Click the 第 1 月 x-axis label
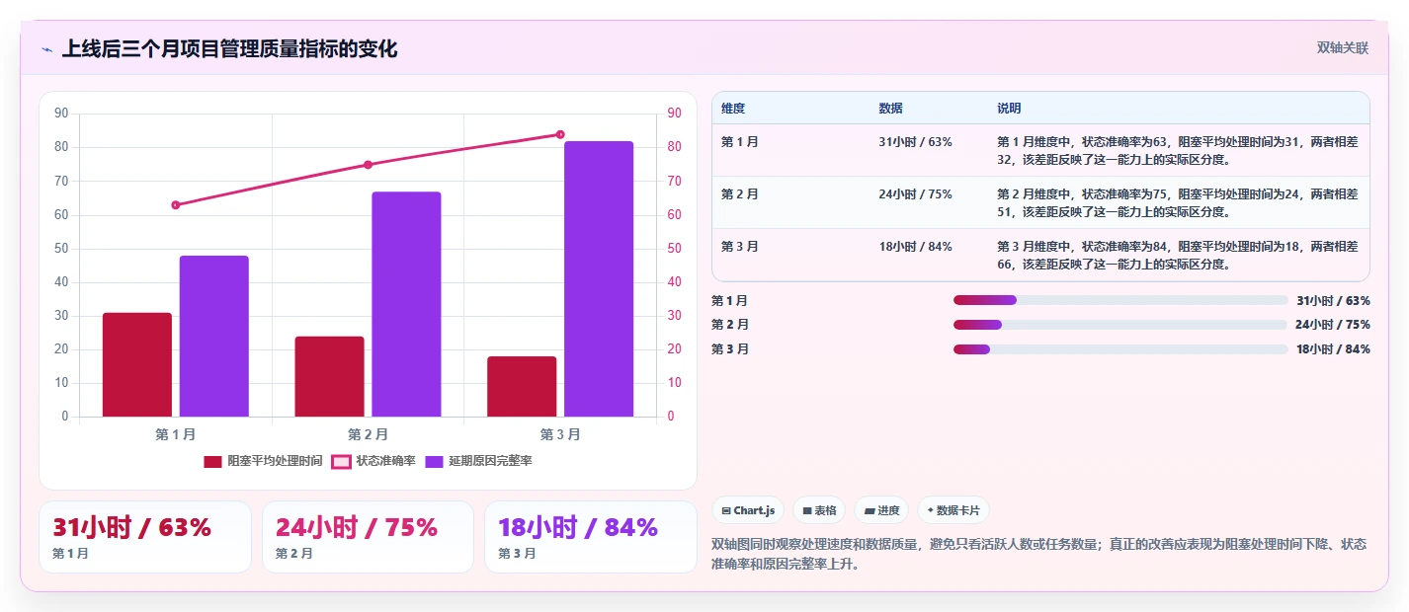Image resolution: width=1409 pixels, height=612 pixels. (176, 434)
